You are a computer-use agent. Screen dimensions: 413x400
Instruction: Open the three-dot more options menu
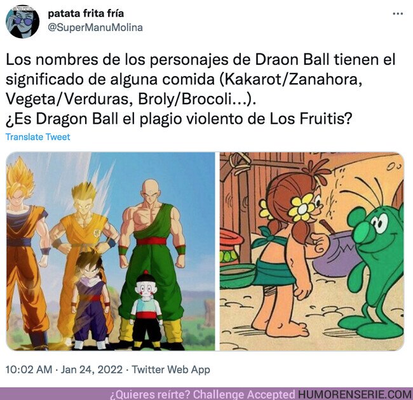point(398,14)
